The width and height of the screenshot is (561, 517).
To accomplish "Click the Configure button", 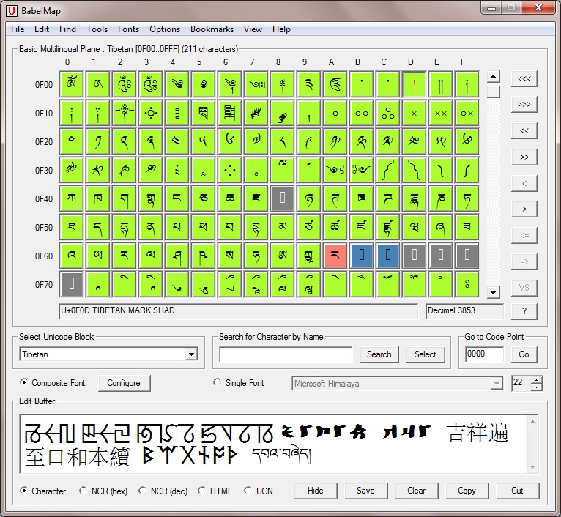I will (x=124, y=383).
